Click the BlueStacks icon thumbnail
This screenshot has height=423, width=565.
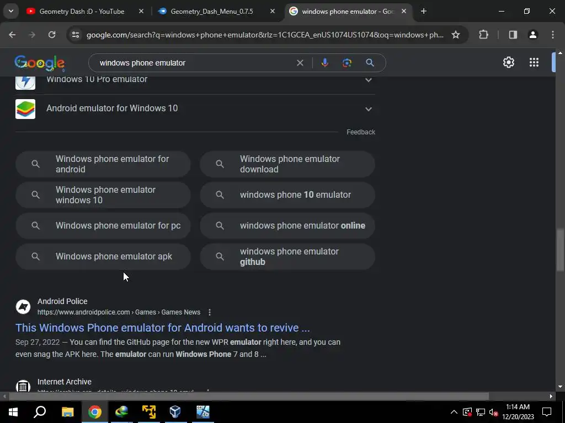click(x=25, y=109)
